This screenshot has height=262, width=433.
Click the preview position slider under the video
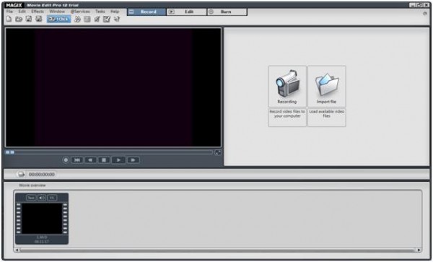110,152
